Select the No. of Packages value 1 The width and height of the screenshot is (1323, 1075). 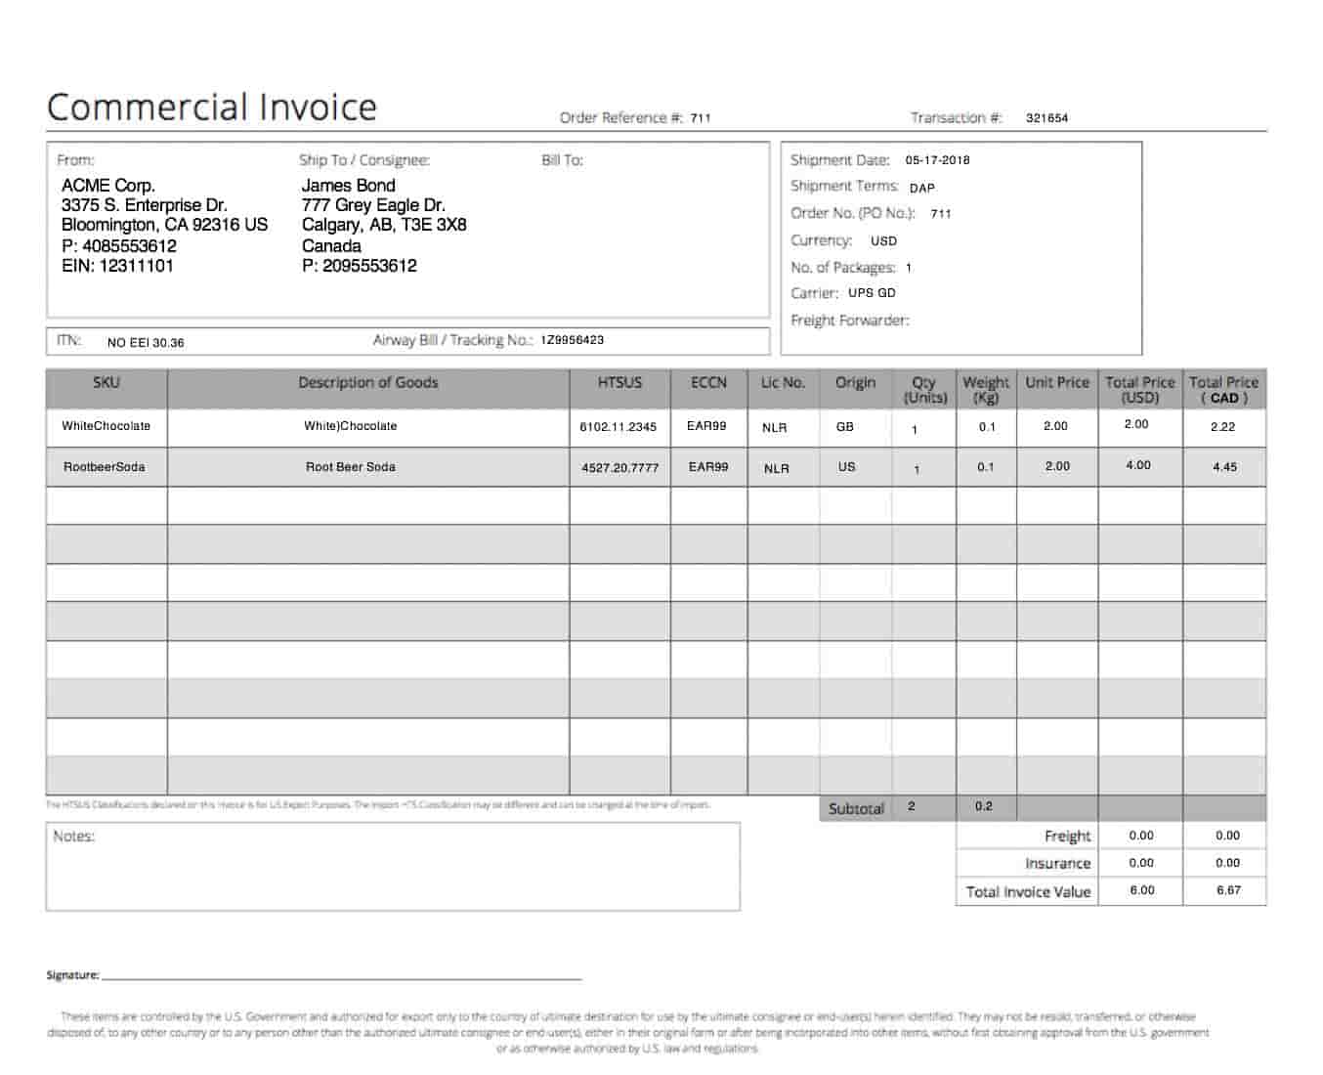coord(909,268)
